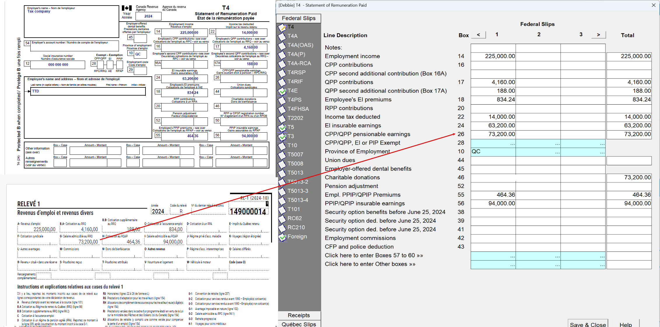Image resolution: width=660 pixels, height=327 pixels.
Task: Expand Other boxes entry column 1
Action: pos(493,265)
